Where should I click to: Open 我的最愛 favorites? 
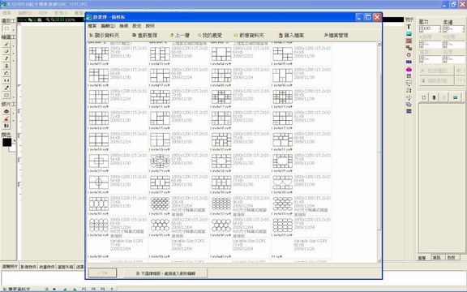(x=210, y=35)
